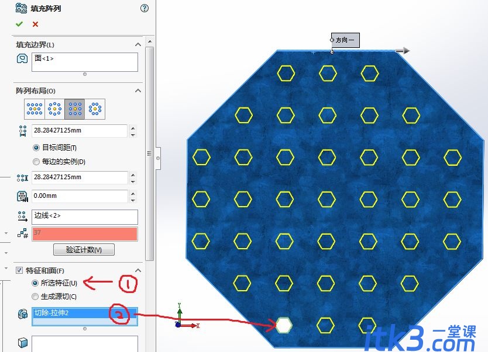The height and width of the screenshot is (352, 488).
Task: Decrease margin 0.00mm with down arrow
Action: (x=133, y=200)
